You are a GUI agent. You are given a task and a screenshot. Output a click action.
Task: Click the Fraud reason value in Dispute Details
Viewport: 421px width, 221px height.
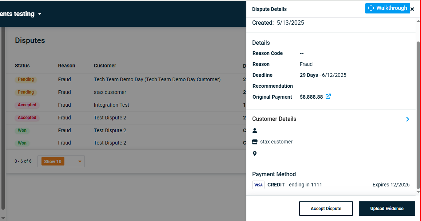306,64
